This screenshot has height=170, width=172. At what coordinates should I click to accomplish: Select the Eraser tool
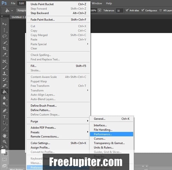click(4, 85)
